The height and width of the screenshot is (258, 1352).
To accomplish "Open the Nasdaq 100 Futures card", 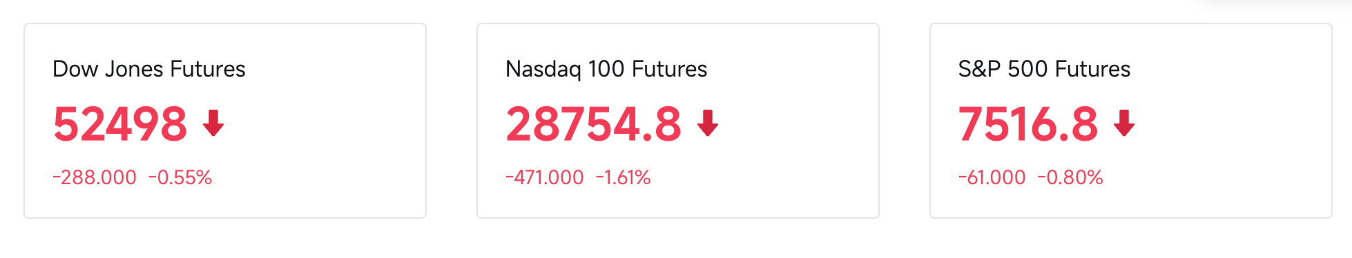I will tap(678, 121).
